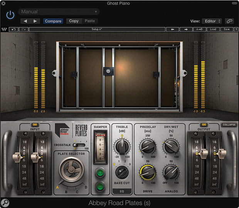Open the Manual preset dropdown

pyautogui.click(x=59, y=12)
